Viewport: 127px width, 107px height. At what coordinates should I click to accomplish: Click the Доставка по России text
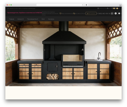pos(80,13)
